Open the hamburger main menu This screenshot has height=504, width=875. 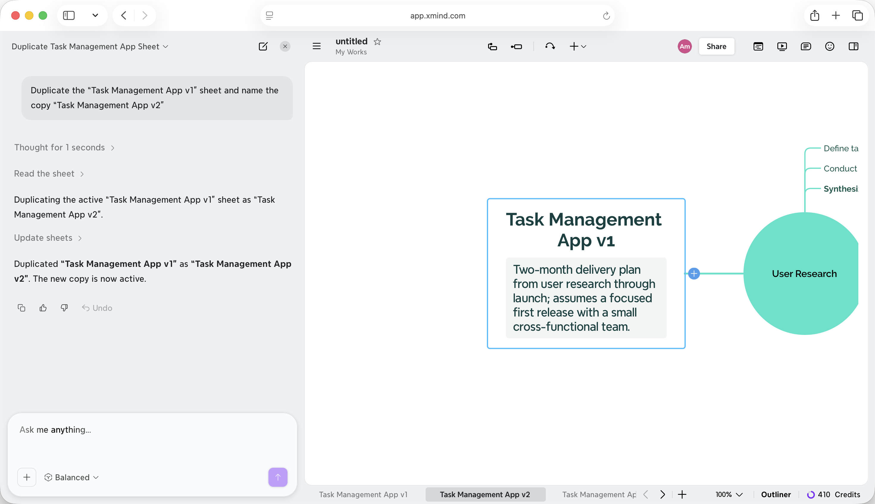tap(316, 46)
